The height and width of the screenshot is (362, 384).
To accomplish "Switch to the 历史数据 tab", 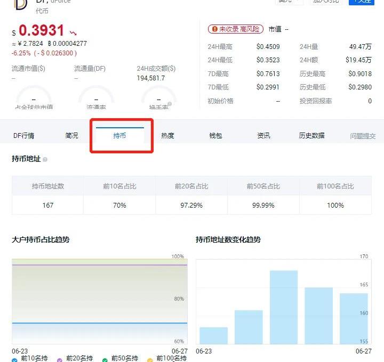I will pos(311,136).
